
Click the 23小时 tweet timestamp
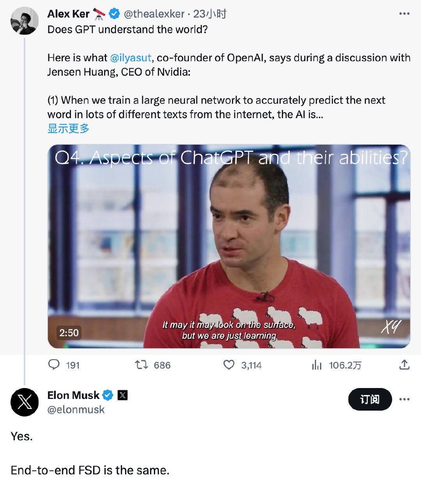click(210, 14)
